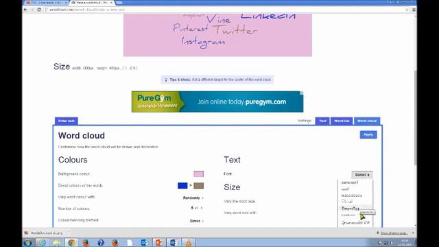Choose the last cursive script font option
Viewport: 439px width, 247px height.
pos(355,222)
